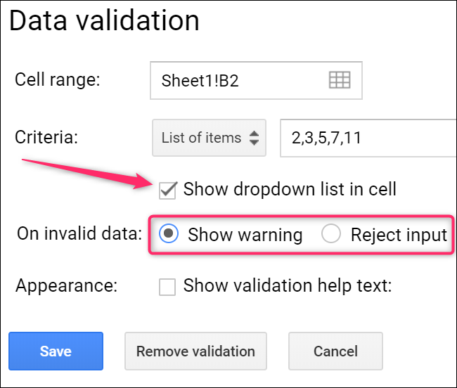This screenshot has height=388, width=457.
Task: Click the select data range grid icon
Action: click(x=340, y=80)
